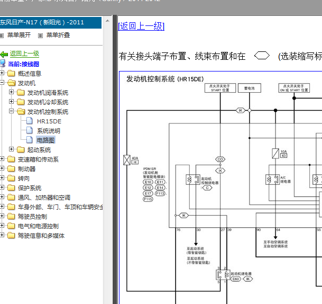Click the 东风日产-N17 header bar
The height and width of the screenshot is (304, 322).
tap(51, 22)
